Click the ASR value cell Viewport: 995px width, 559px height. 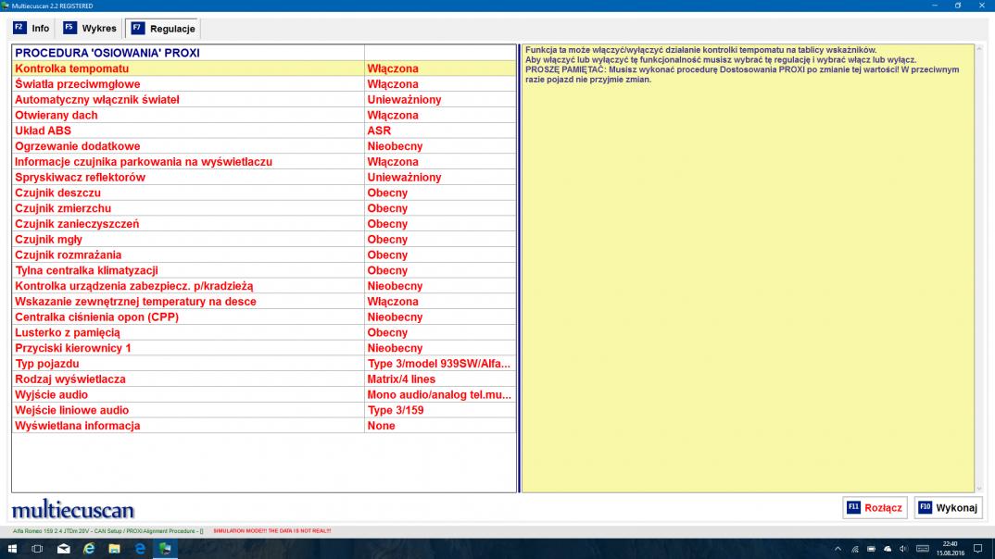point(440,130)
